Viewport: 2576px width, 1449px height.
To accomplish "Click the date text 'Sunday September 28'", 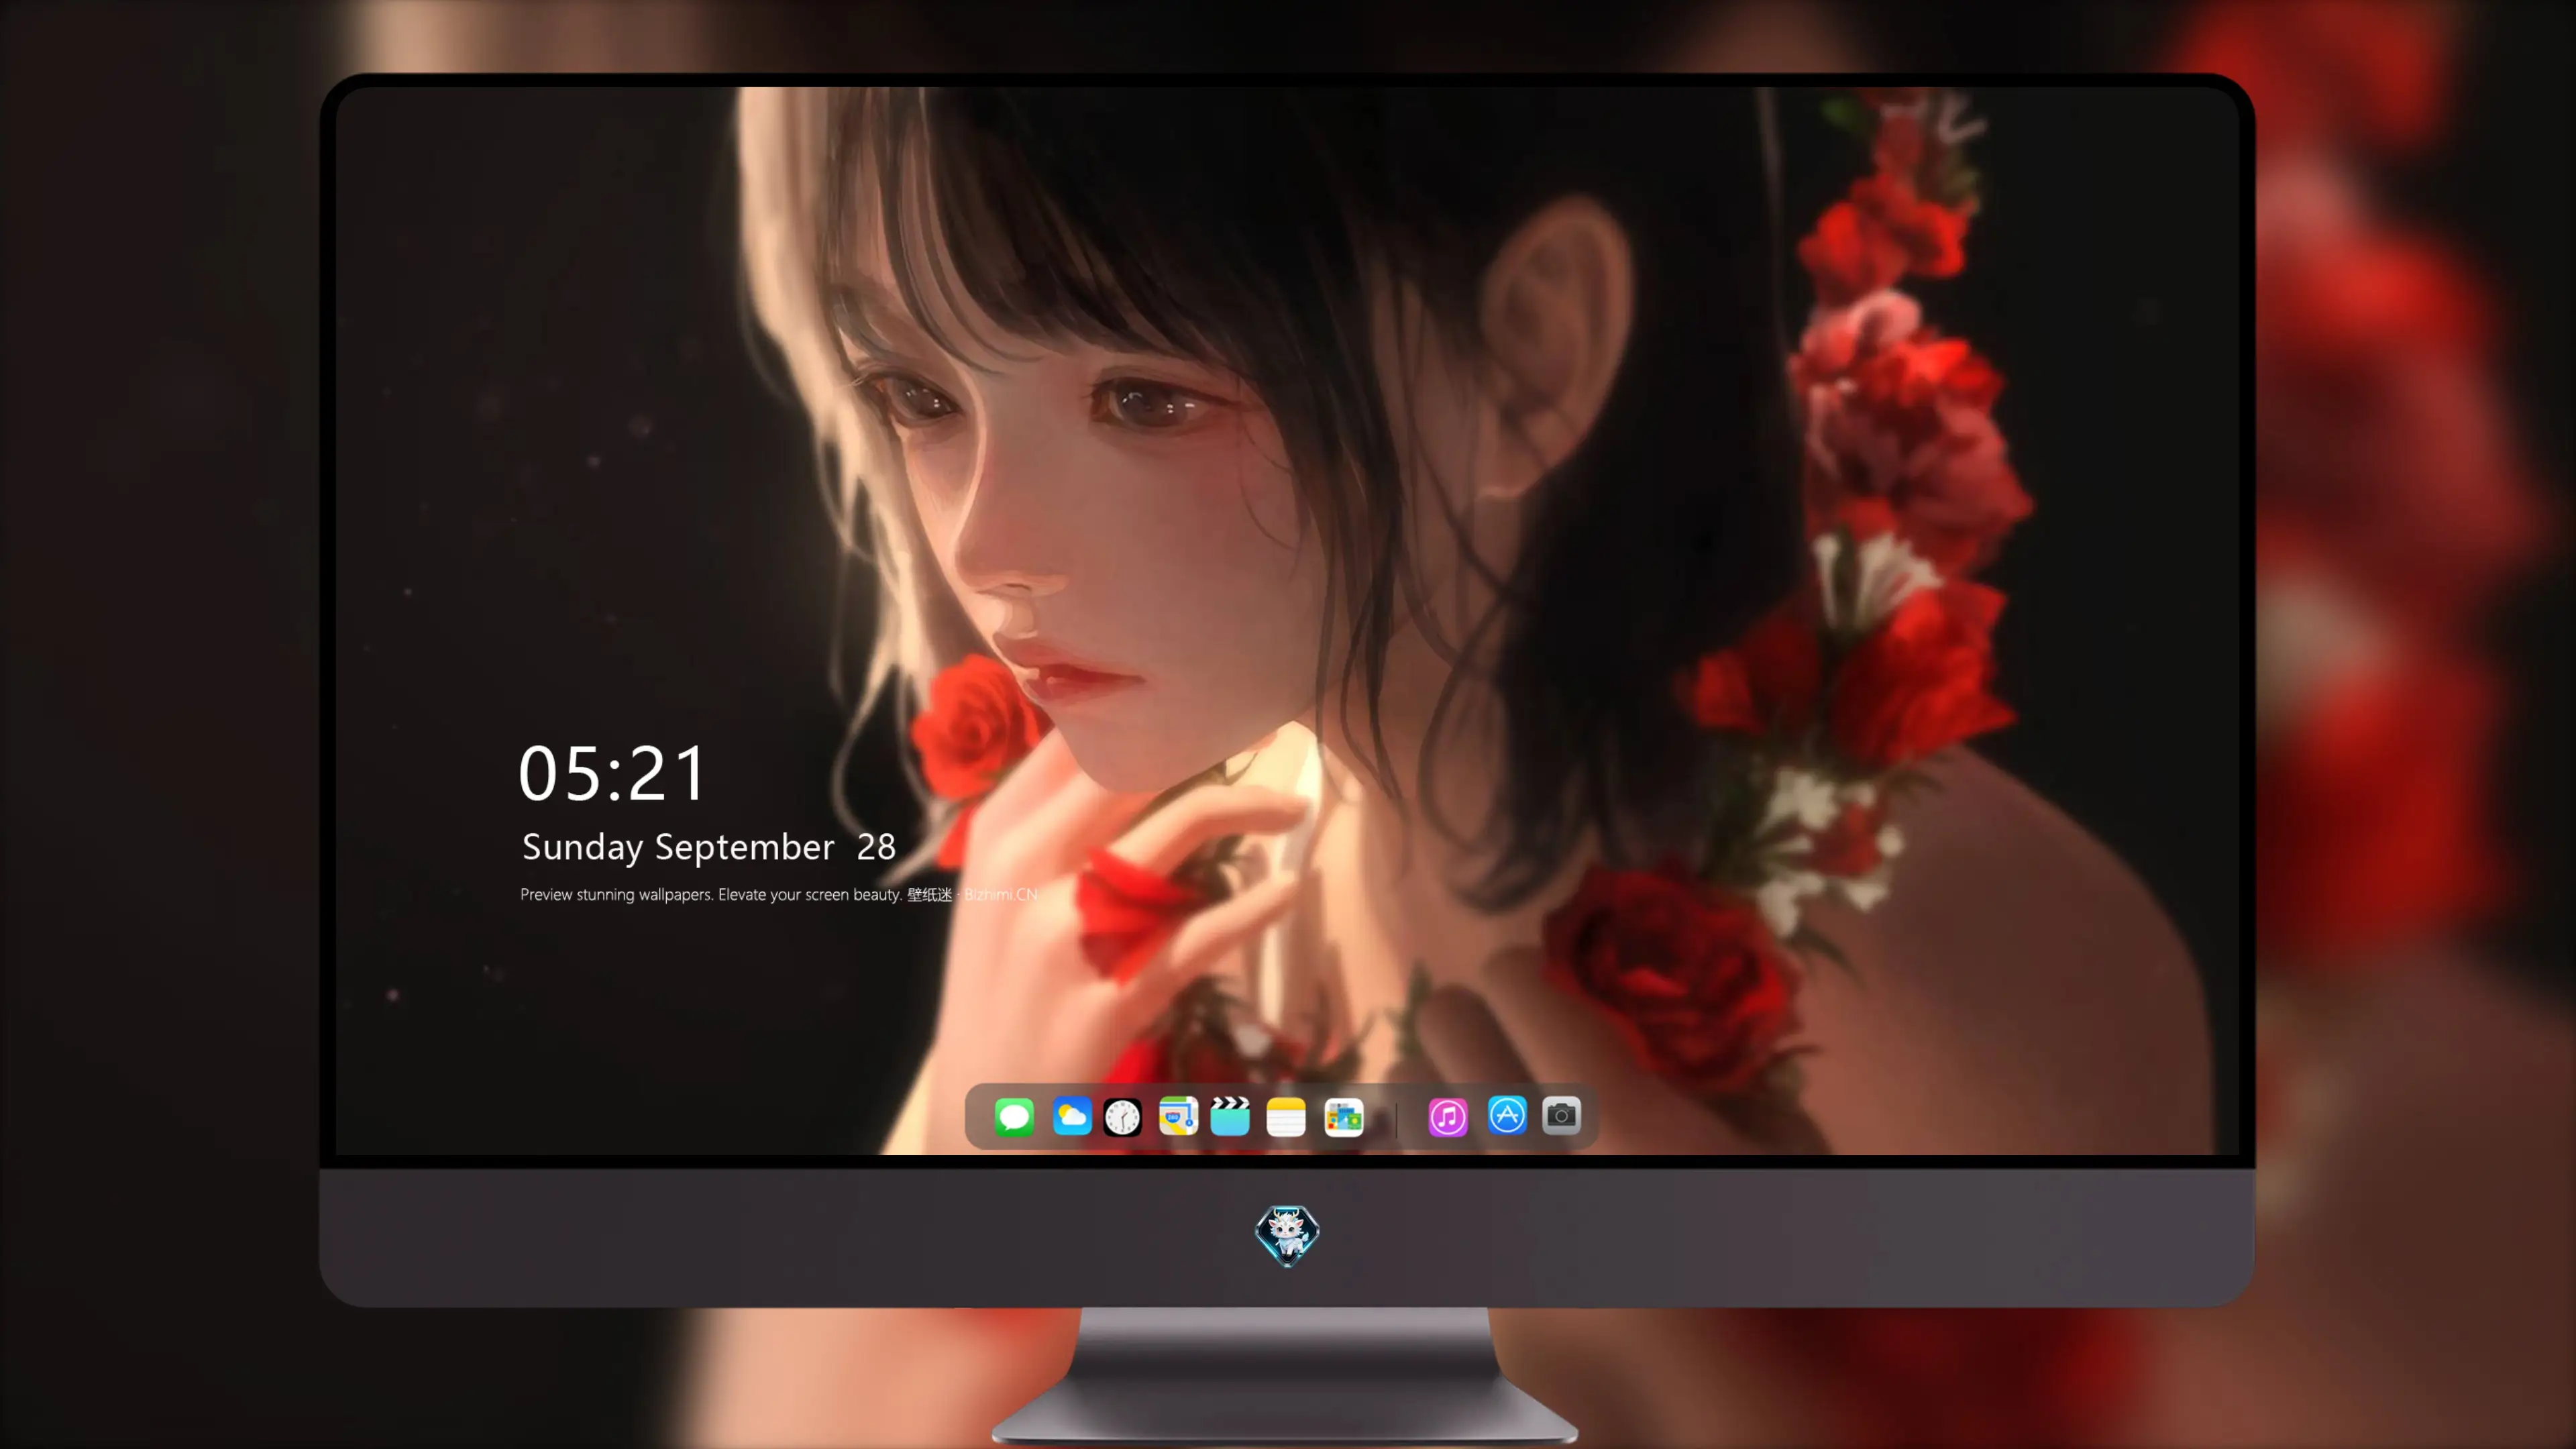I will click(x=709, y=848).
